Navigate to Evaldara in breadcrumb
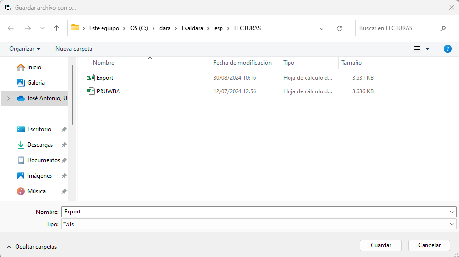Screen dimensions: 459x257 pyautogui.click(x=192, y=28)
